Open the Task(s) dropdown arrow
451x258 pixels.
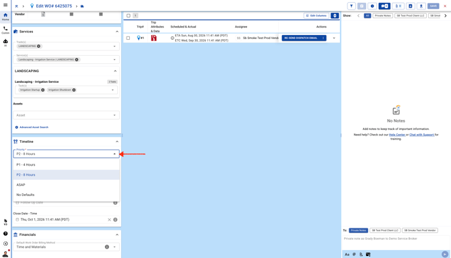(113, 90)
